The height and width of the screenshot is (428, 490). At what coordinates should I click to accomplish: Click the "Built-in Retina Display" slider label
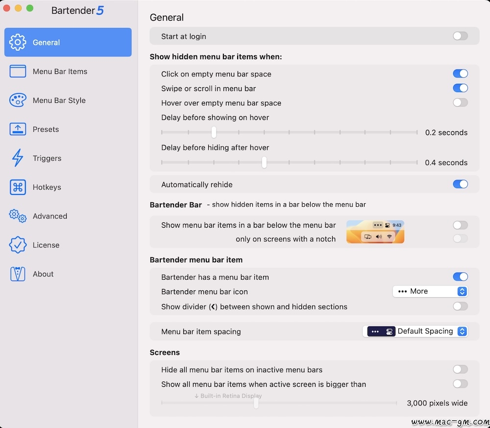(228, 396)
